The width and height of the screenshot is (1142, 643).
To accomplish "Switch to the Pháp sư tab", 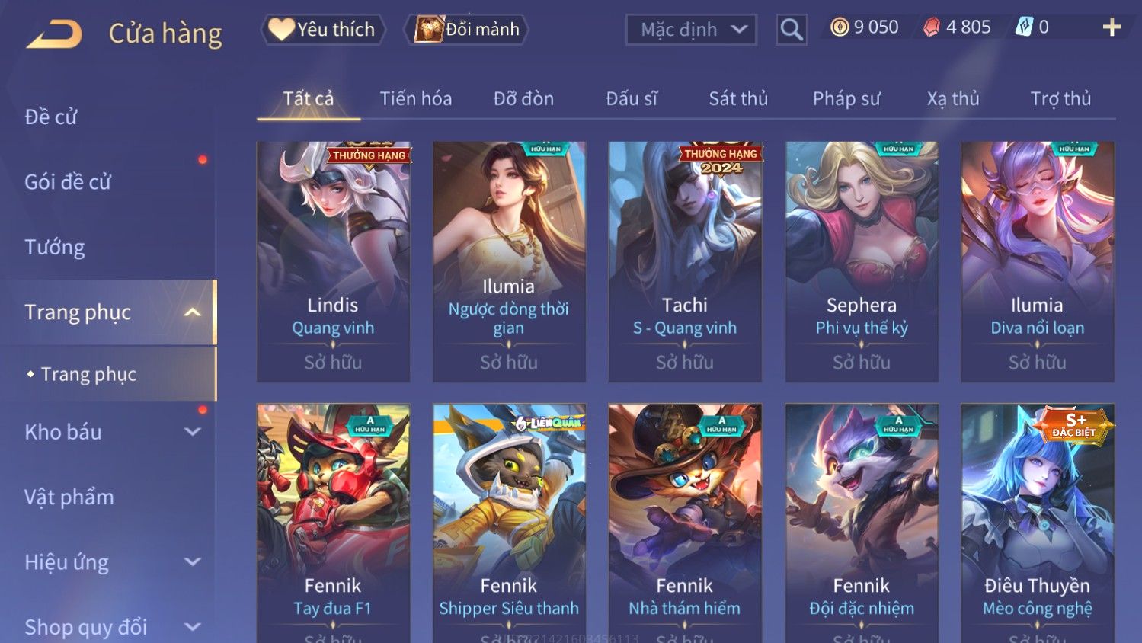I will pyautogui.click(x=846, y=99).
